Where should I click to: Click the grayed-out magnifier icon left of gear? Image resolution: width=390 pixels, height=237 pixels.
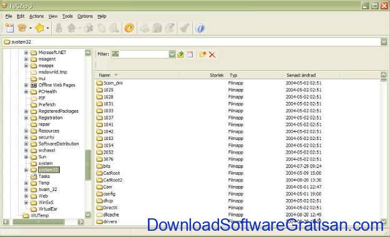click(114, 28)
